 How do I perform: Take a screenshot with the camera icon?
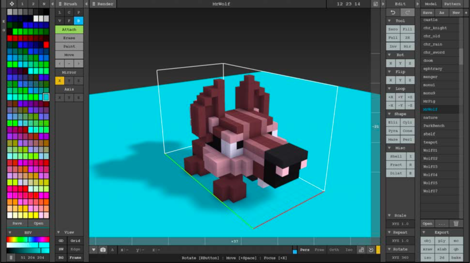(x=103, y=250)
